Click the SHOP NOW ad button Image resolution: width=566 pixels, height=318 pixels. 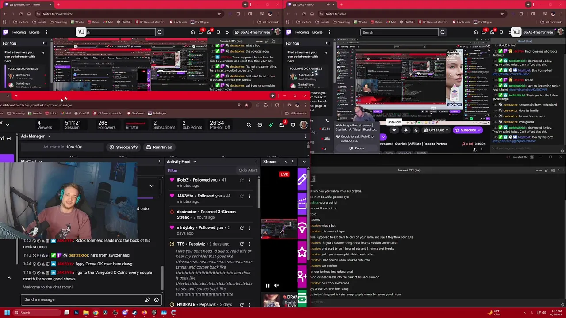(455, 105)
